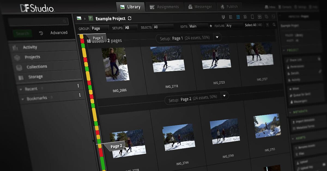Select the IMG_2718 thumbnail

(168, 59)
